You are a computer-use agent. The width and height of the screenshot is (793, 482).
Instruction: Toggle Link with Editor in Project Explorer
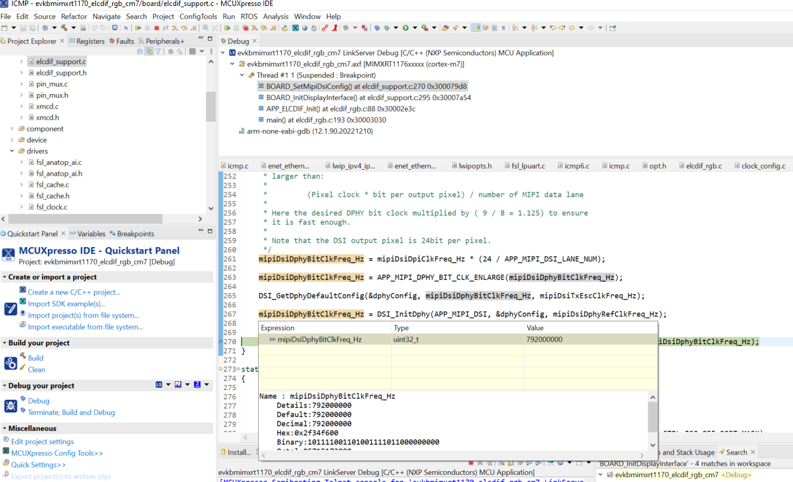[149, 52]
